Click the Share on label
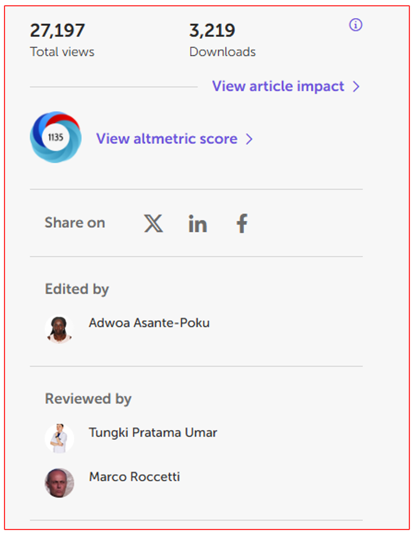 pos(75,223)
